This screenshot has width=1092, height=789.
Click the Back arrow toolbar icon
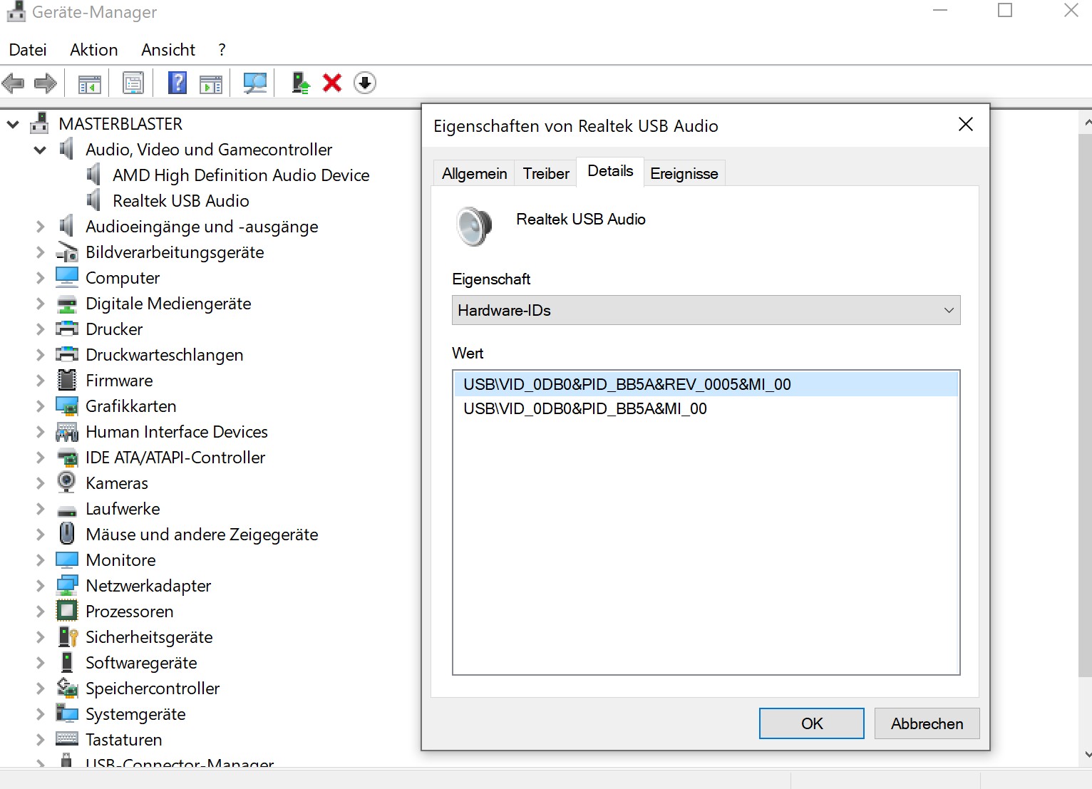coord(13,83)
